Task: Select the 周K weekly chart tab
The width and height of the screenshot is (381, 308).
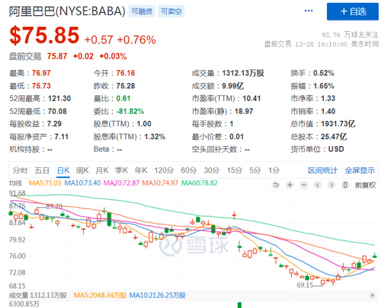Action: [x=82, y=170]
